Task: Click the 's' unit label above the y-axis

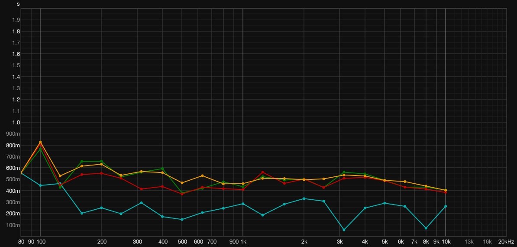Action: coord(18,4)
